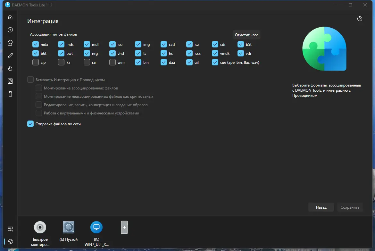Toggle the iscsi checkbox
This screenshot has width=375, height=251.
coord(189,53)
